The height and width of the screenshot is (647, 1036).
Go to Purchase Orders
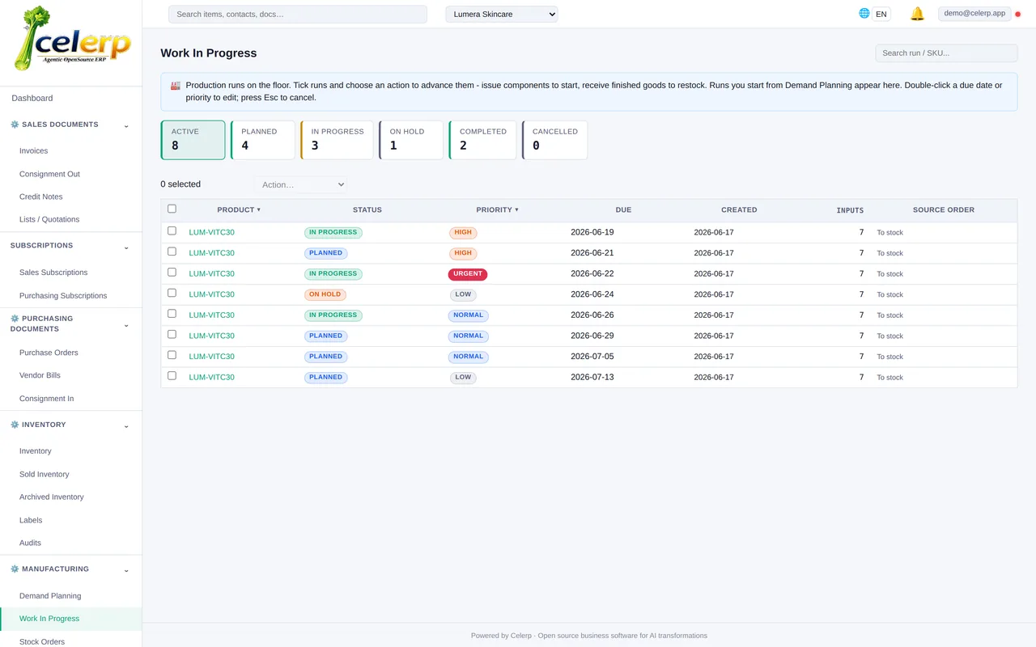(49, 353)
